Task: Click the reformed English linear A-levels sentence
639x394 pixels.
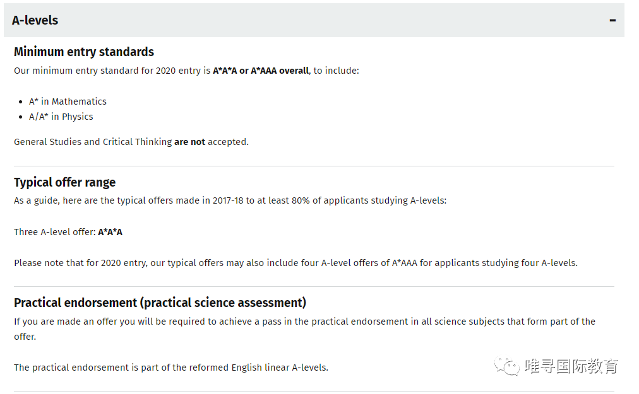Action: [171, 367]
